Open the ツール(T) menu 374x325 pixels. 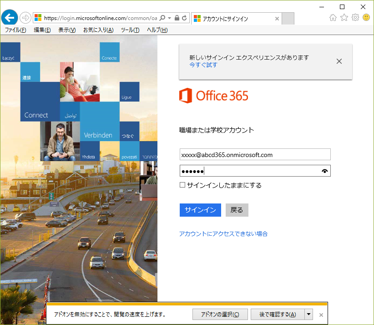[130, 30]
